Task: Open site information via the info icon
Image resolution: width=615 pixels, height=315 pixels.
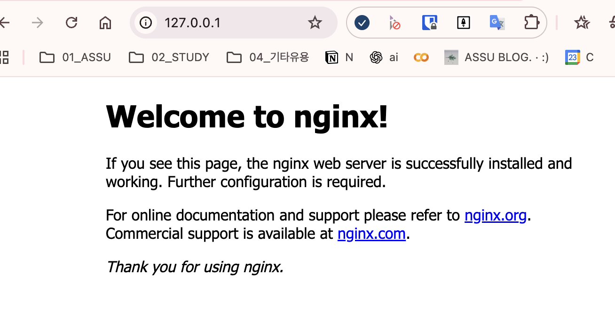Action: click(146, 22)
